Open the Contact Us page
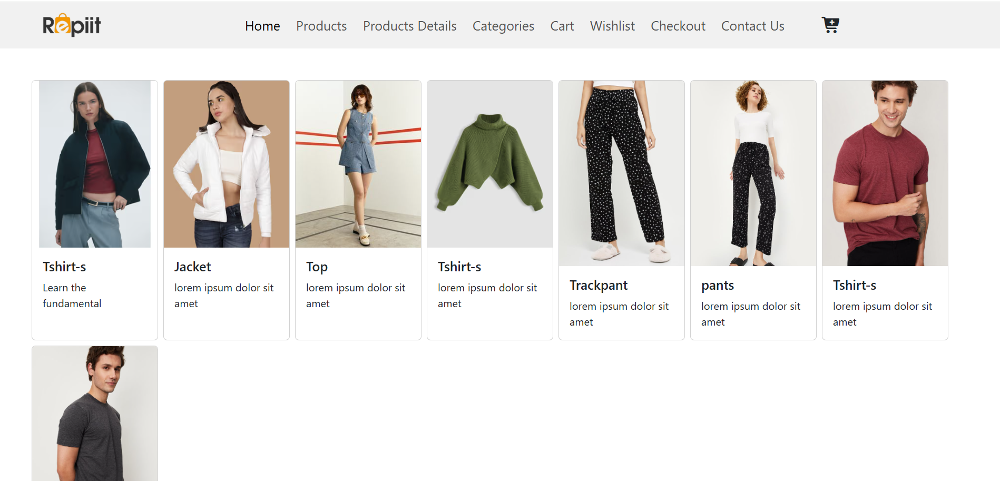The height and width of the screenshot is (481, 1000). [x=752, y=26]
